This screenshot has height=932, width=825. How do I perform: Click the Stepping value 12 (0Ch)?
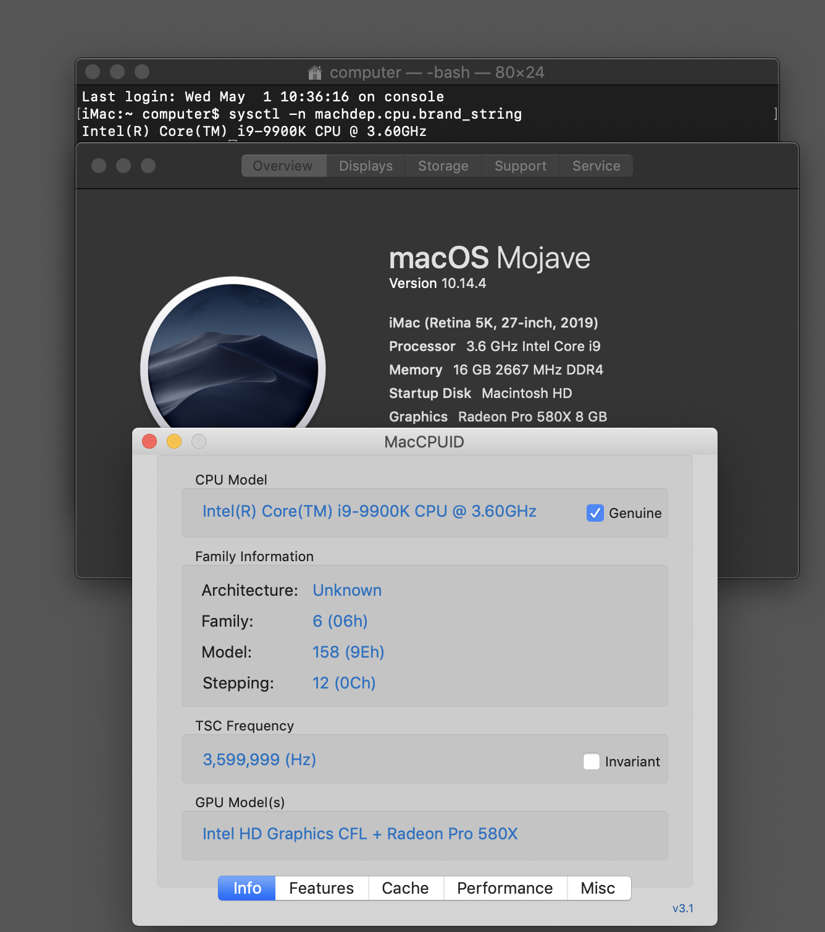point(344,683)
